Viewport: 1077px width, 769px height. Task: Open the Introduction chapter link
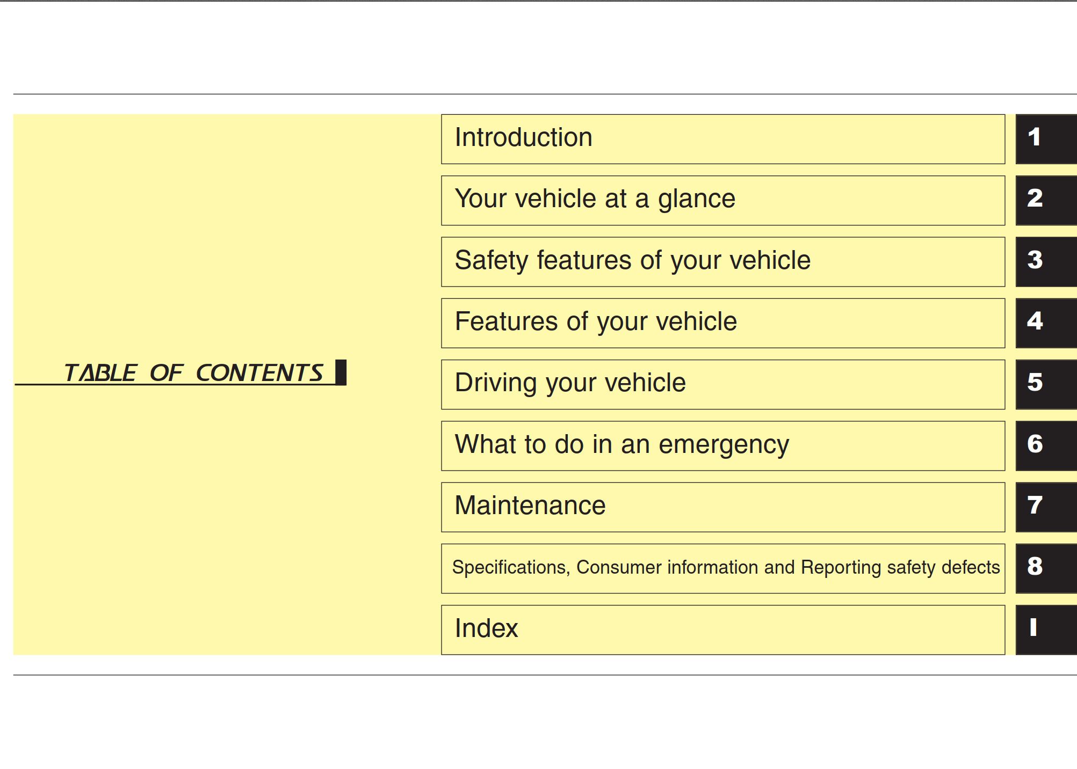point(722,139)
